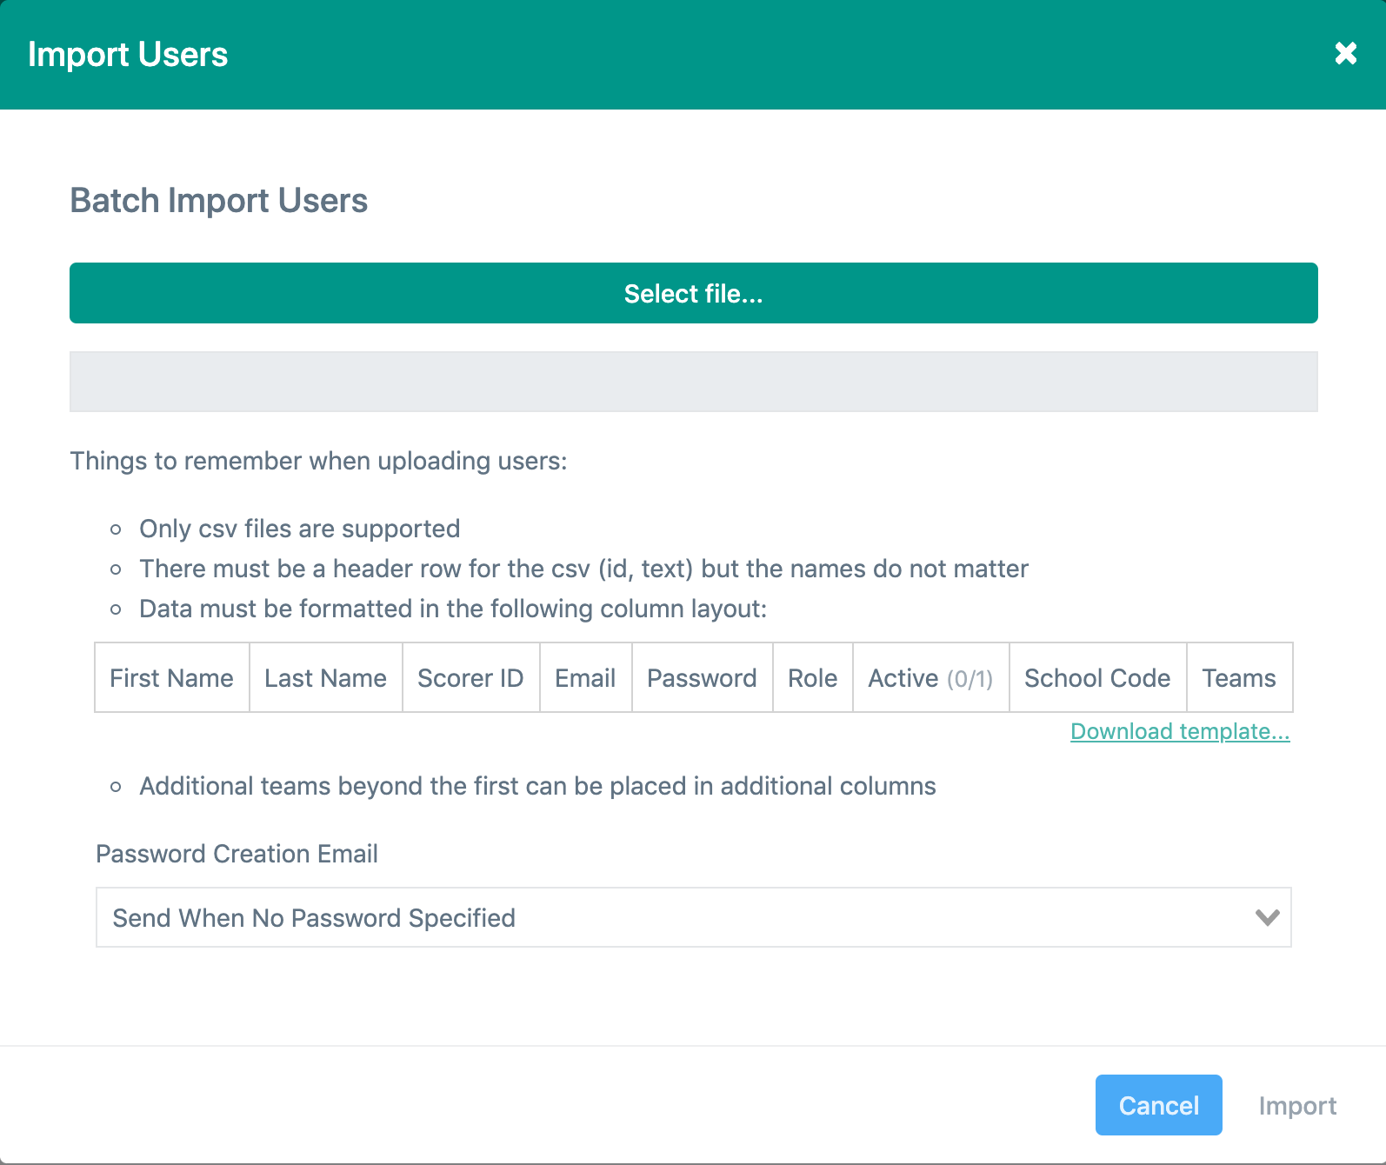Click the Import Users dialog title
1386x1165 pixels.
point(128,55)
